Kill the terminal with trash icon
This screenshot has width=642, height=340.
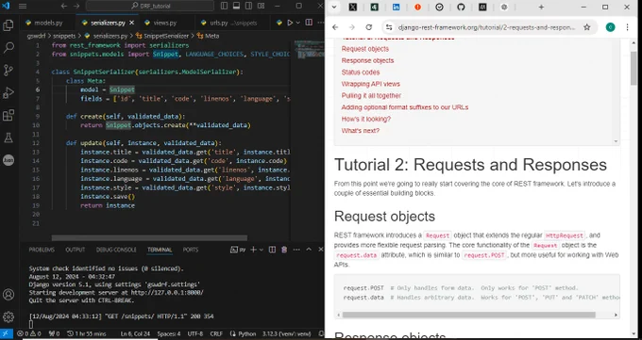pyautogui.click(x=284, y=250)
